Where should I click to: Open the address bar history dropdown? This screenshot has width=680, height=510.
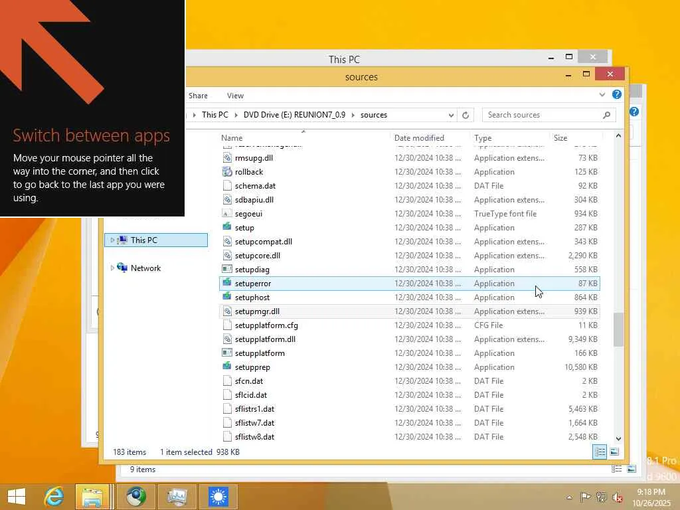coord(451,115)
